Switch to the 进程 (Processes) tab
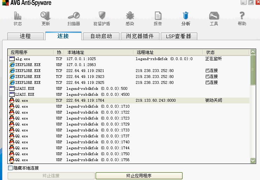The height and width of the screenshot is (180, 260). click(25, 36)
